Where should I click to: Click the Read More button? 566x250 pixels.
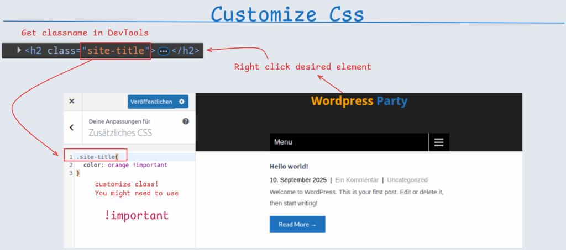point(297,224)
